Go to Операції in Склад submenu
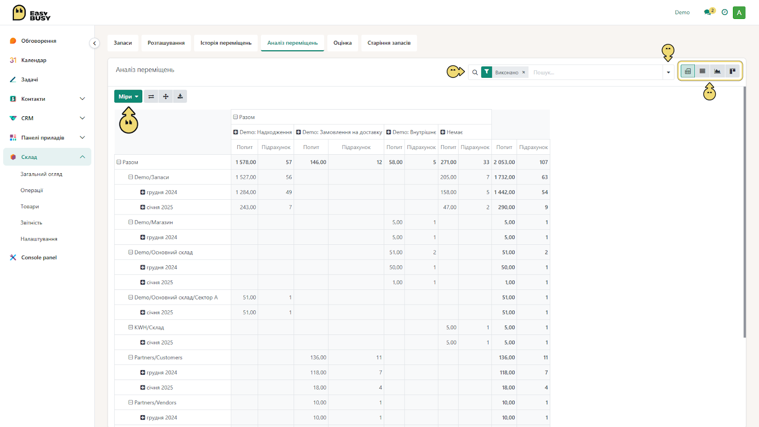 click(x=32, y=190)
